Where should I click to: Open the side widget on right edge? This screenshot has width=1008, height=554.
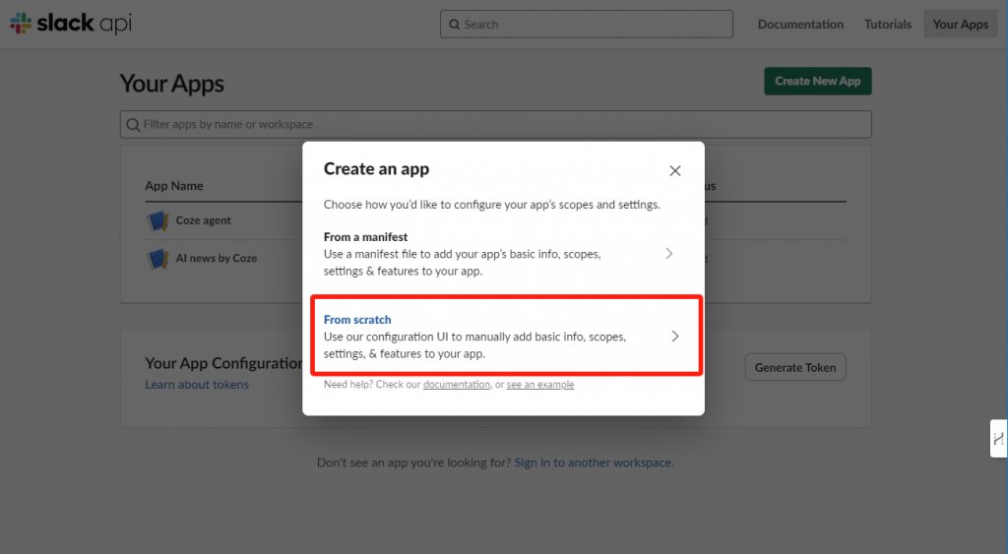click(998, 438)
